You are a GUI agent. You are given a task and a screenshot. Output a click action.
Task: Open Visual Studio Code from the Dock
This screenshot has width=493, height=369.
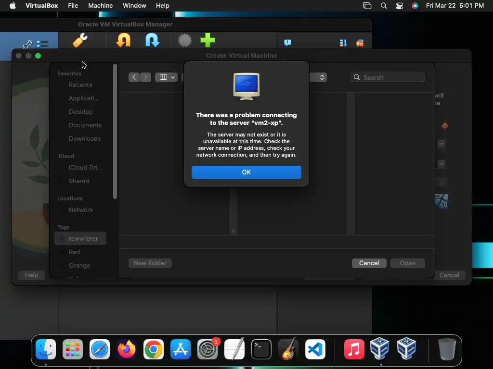[315, 349]
